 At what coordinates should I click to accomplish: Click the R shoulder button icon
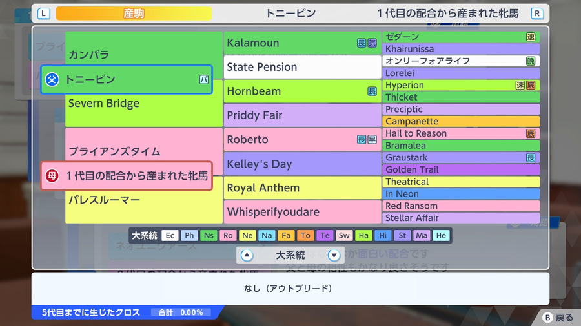[537, 14]
